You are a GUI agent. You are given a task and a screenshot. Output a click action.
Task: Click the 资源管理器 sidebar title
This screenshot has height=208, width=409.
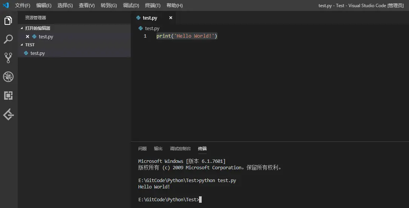coord(35,18)
